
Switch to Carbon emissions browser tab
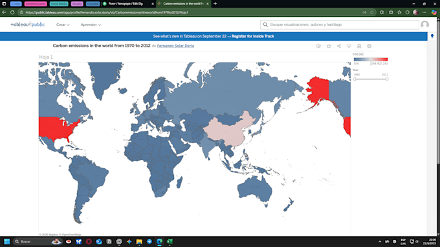click(x=184, y=4)
